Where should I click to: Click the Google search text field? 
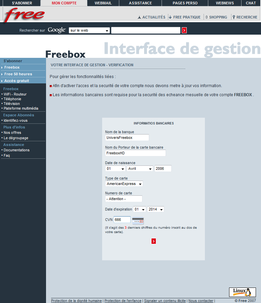(x=146, y=30)
